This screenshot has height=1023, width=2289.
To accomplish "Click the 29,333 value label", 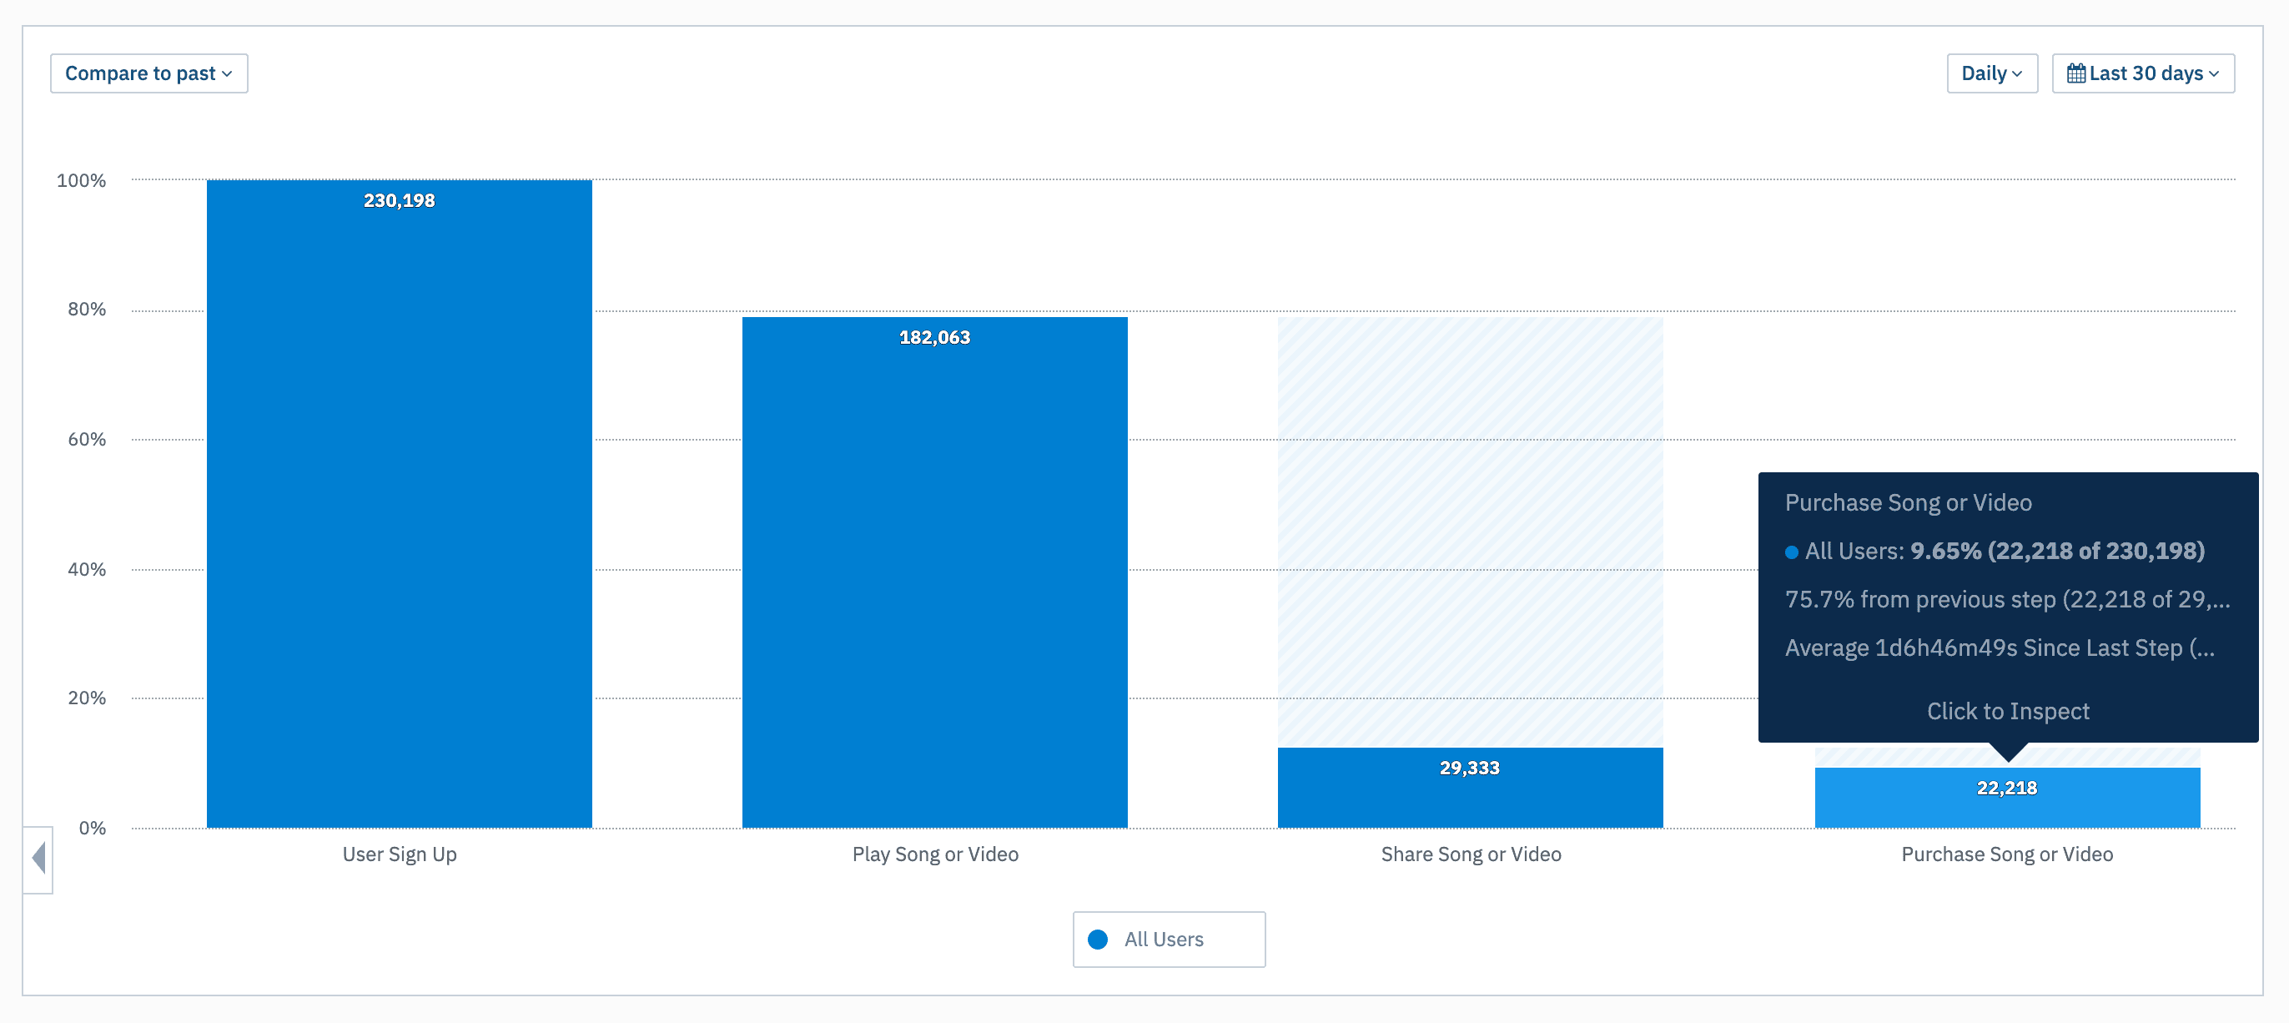I will click(1470, 768).
